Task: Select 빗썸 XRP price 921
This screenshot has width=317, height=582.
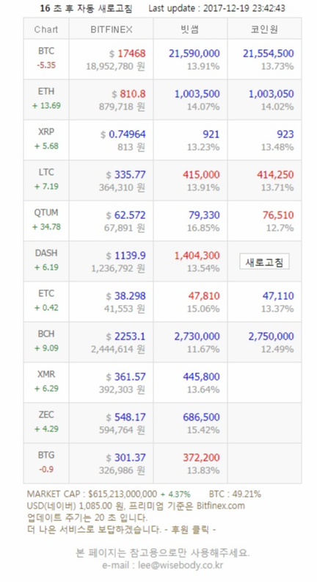Action: (x=211, y=134)
